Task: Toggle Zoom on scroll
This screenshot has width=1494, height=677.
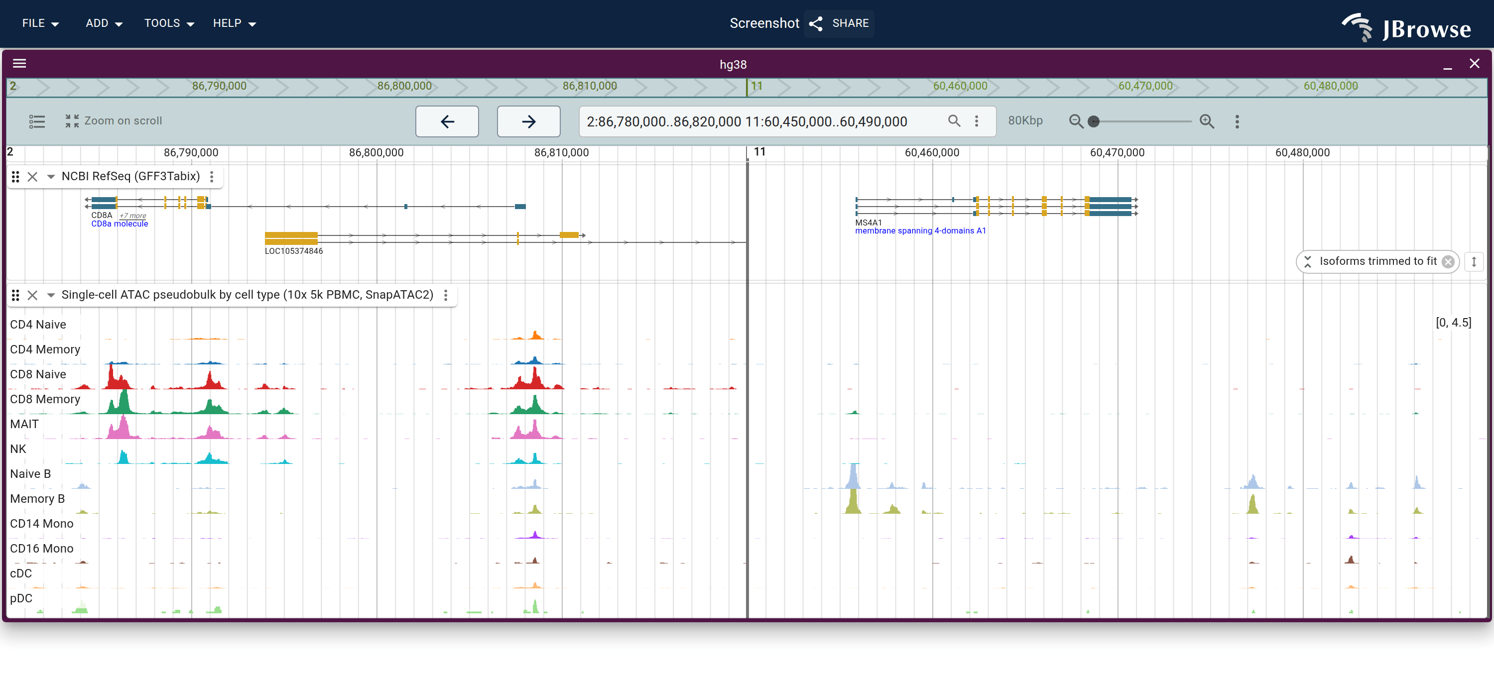Action: (x=114, y=121)
